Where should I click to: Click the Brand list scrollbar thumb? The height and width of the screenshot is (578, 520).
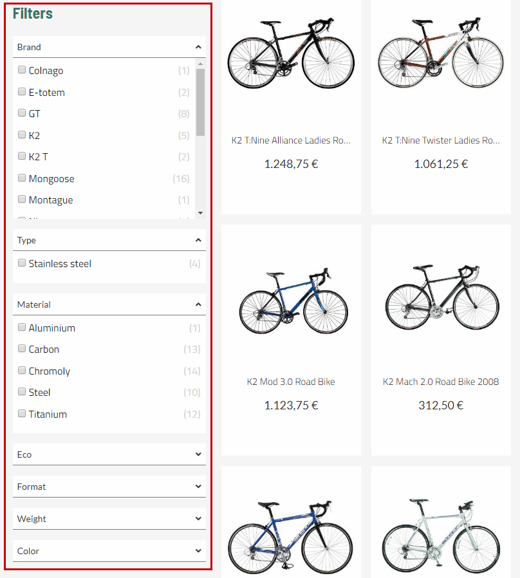click(201, 102)
